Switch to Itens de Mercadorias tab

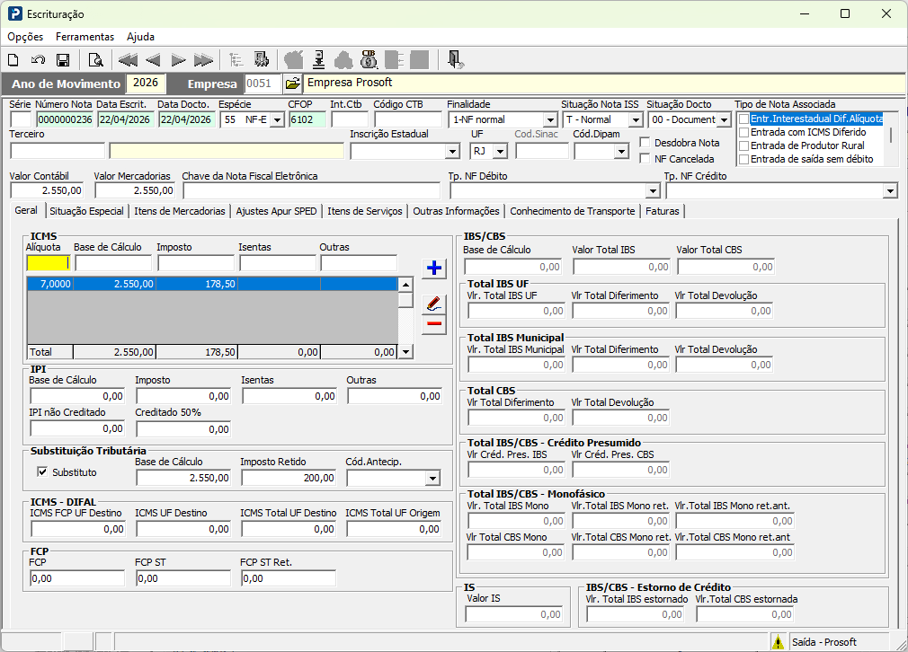[180, 211]
